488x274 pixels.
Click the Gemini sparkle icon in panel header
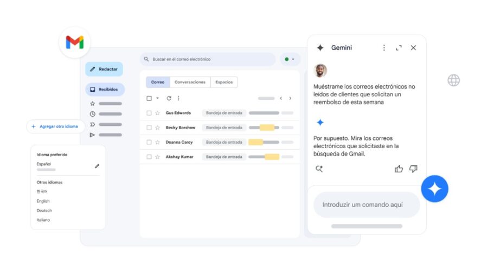point(320,48)
